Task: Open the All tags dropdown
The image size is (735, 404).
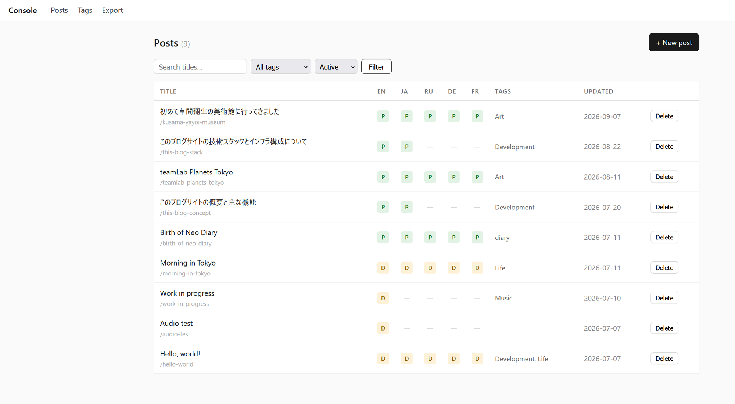Action: pyautogui.click(x=281, y=67)
